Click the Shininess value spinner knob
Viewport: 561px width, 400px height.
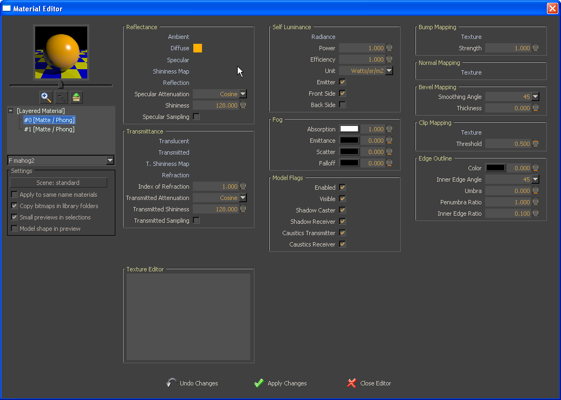coord(243,105)
